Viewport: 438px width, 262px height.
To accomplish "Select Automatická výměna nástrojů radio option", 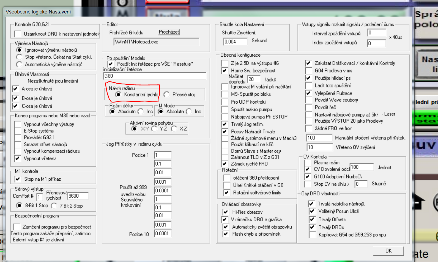I will point(19,64).
